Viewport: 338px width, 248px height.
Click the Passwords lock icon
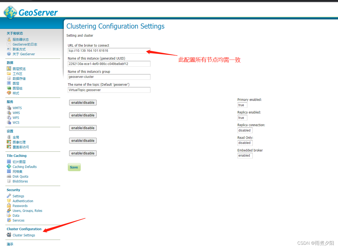click(x=9, y=206)
